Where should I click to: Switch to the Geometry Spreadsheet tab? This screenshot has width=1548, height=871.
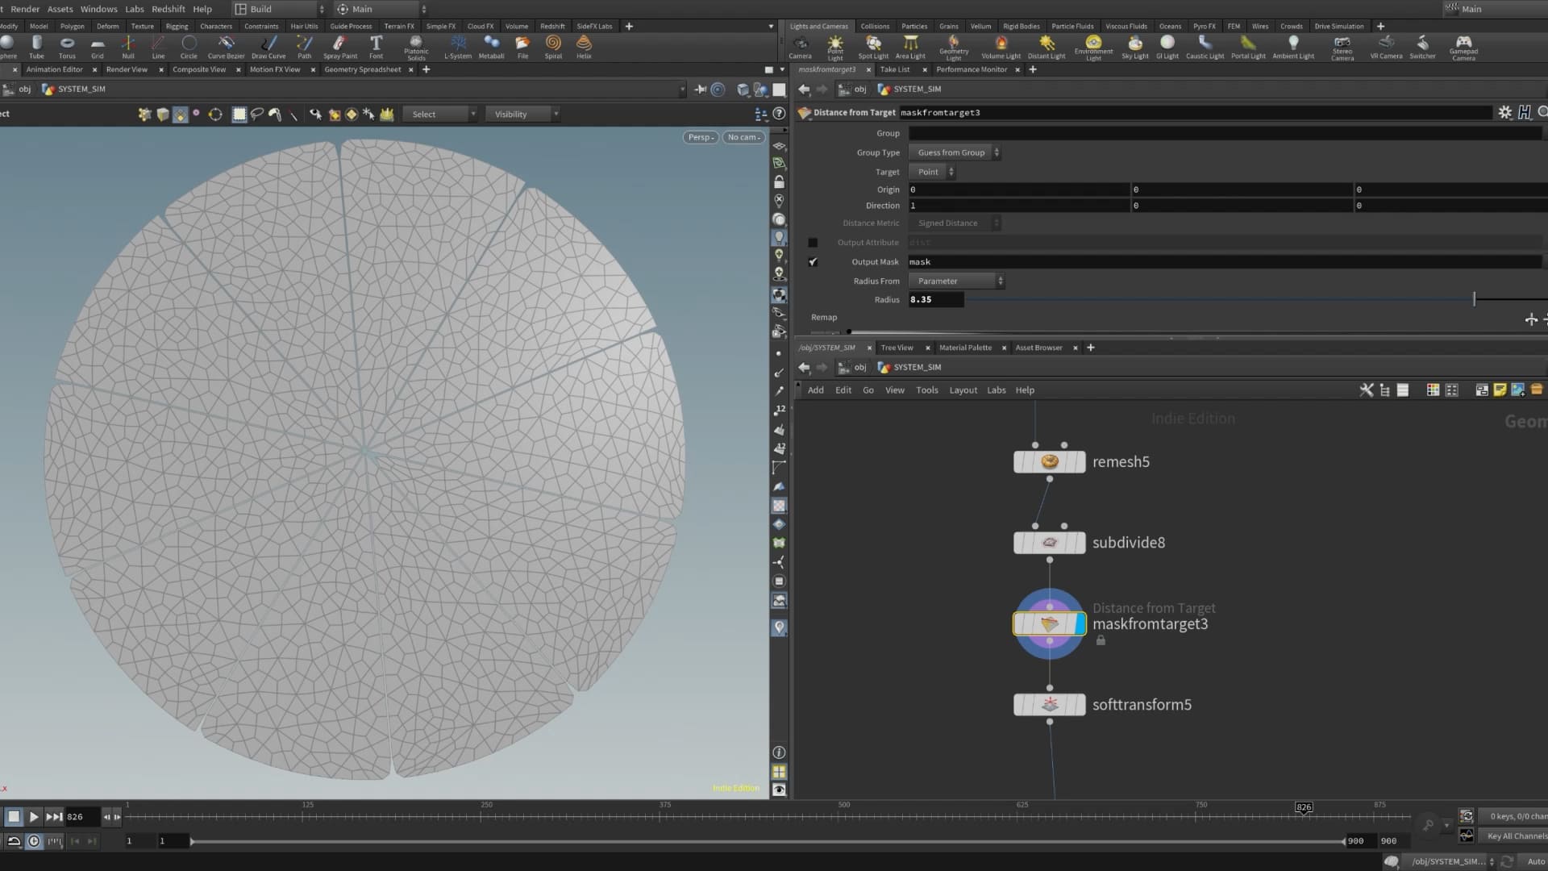[x=362, y=69]
